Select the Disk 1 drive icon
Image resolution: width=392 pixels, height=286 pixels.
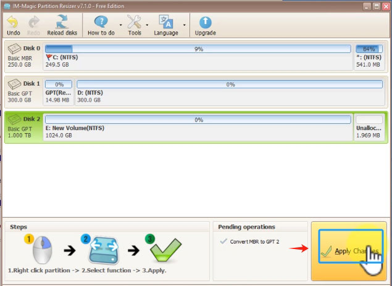[x=14, y=84]
